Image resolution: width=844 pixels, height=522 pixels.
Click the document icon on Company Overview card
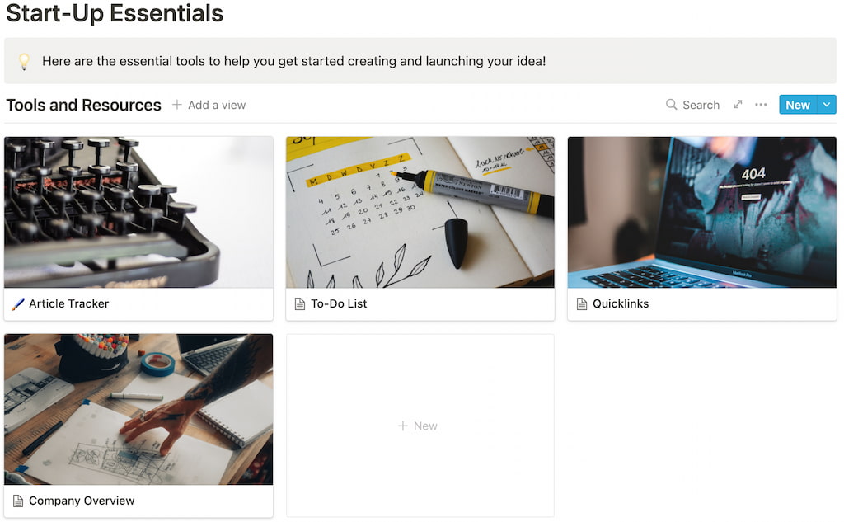[18, 501]
